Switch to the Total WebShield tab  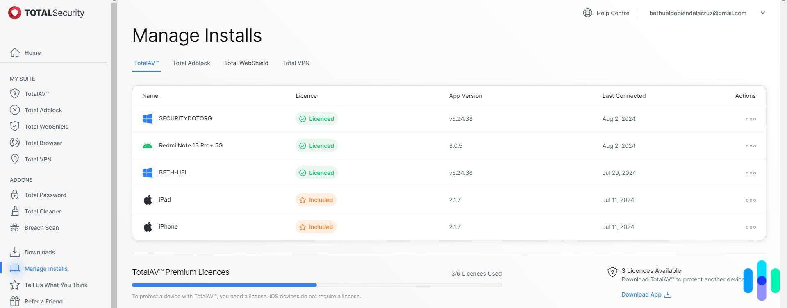[246, 63]
